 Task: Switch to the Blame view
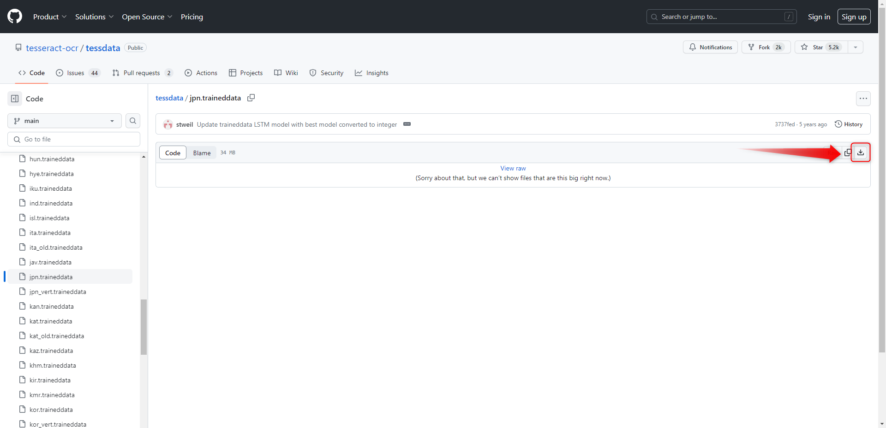[202, 152]
